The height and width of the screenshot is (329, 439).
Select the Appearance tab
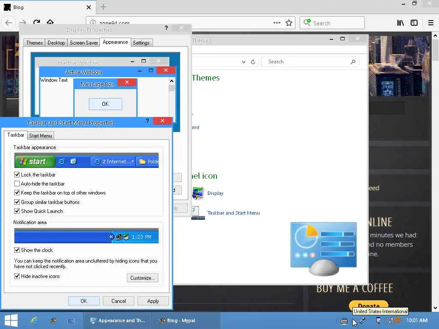pyautogui.click(x=115, y=42)
